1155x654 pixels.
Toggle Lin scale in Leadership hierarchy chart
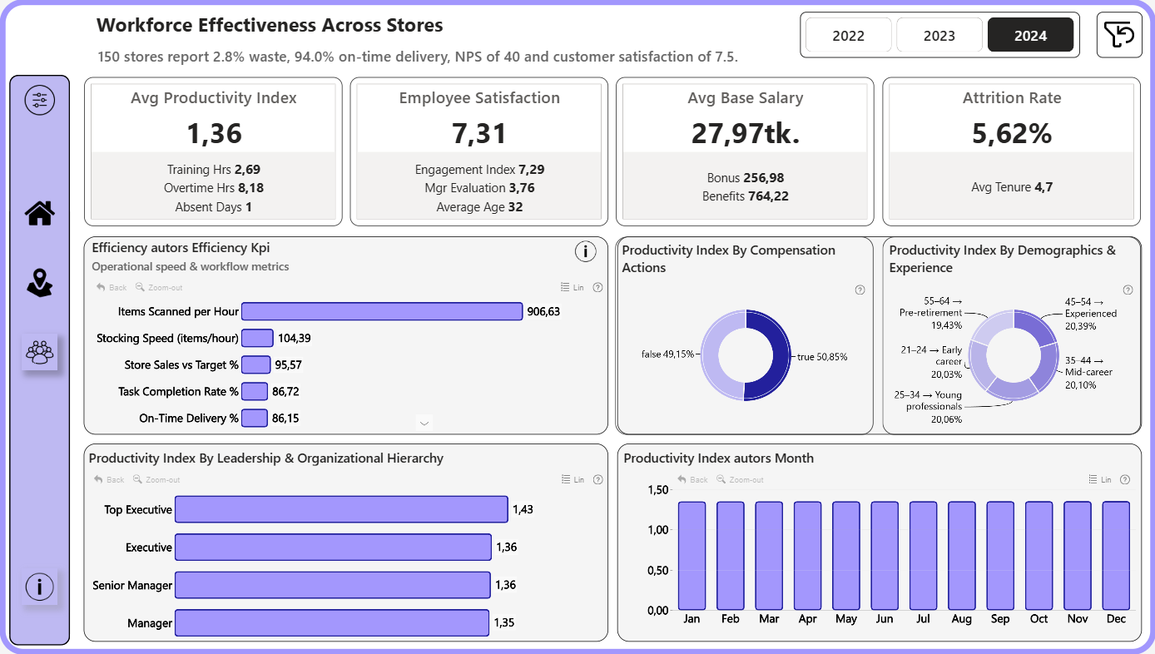click(x=573, y=480)
